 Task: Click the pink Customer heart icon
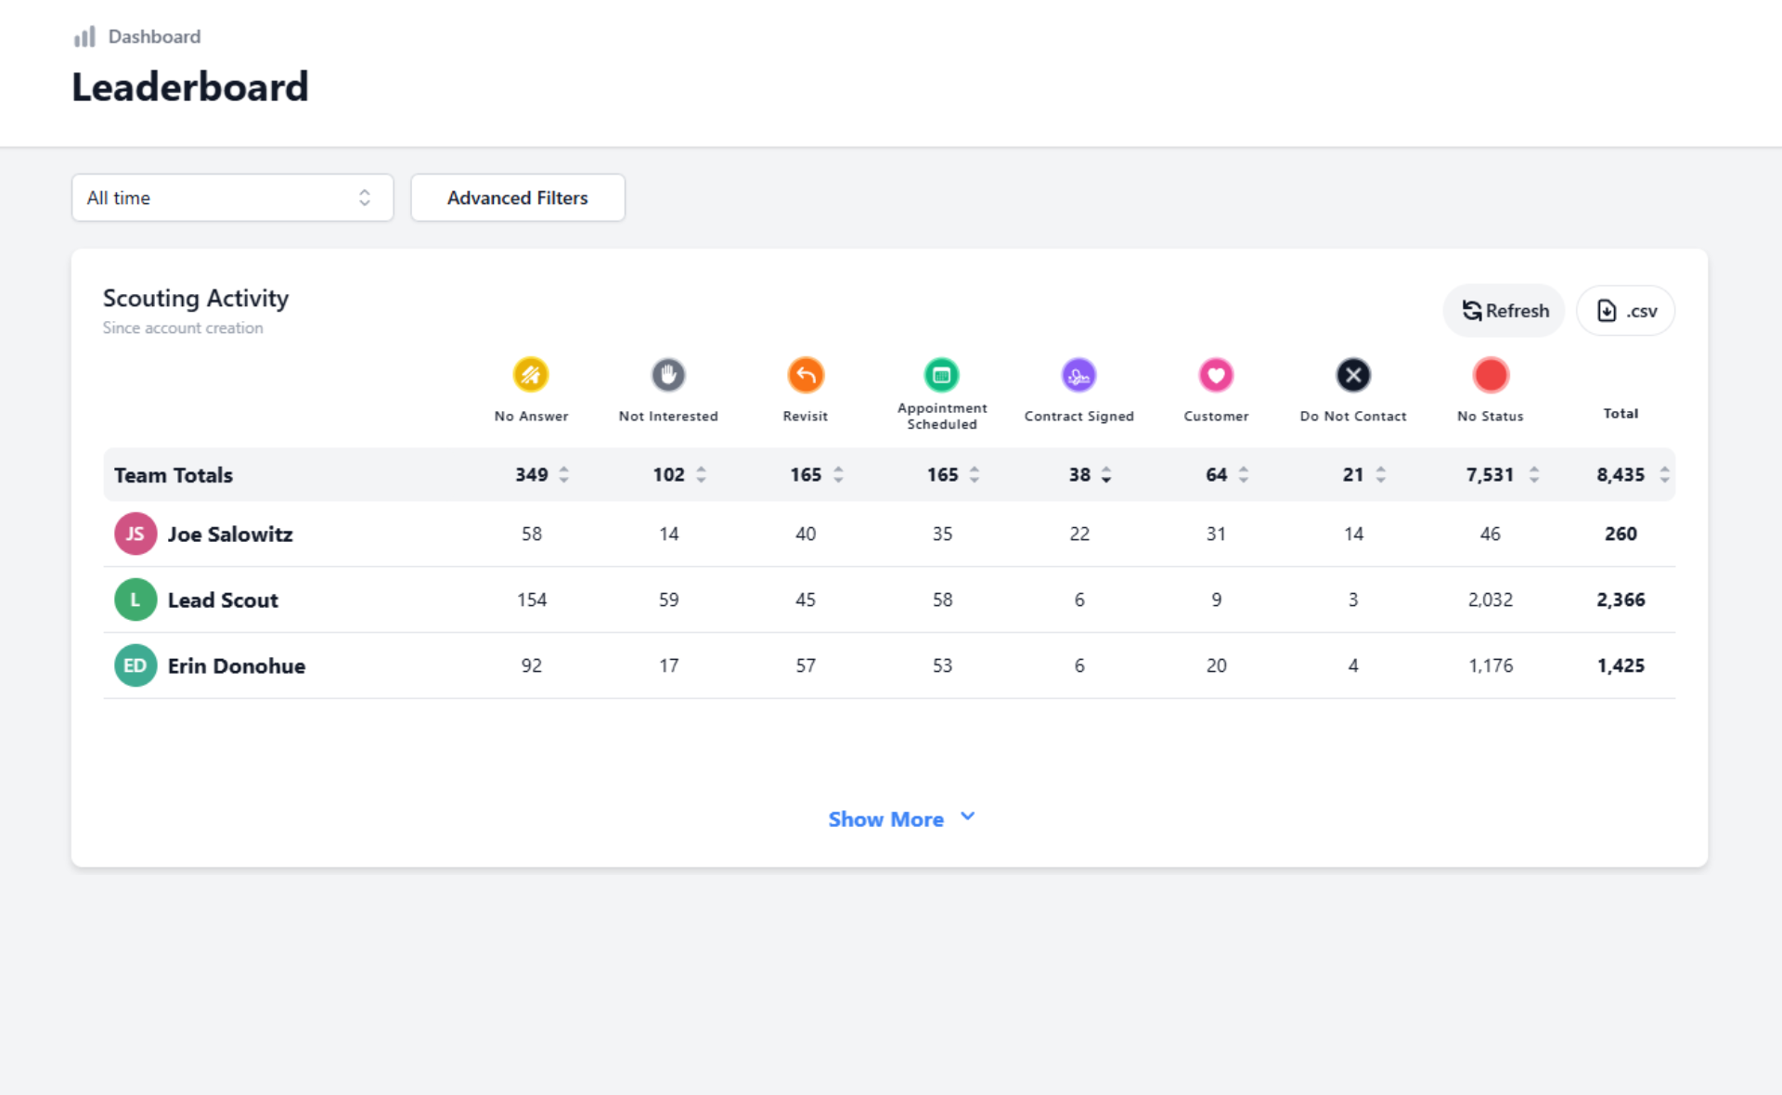tap(1216, 375)
